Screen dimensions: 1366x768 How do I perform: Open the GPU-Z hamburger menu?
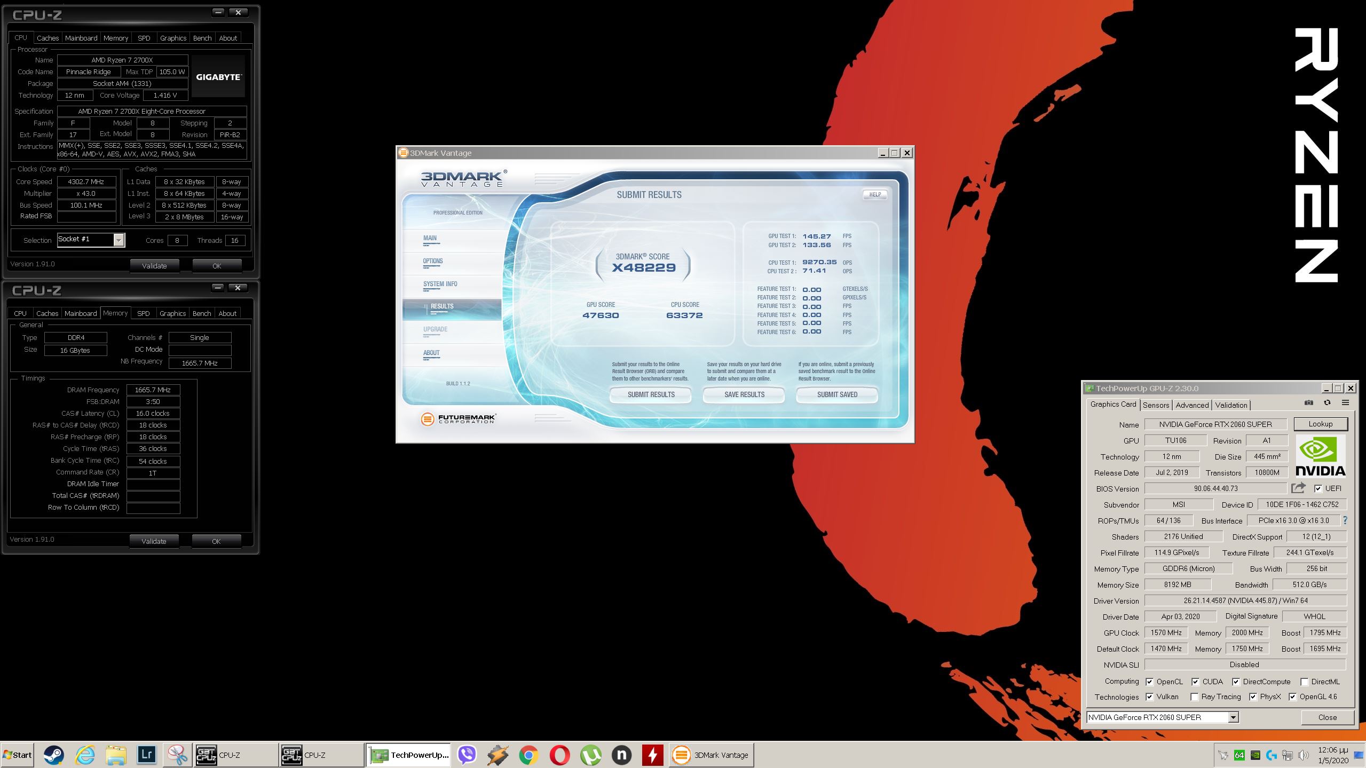[1345, 403]
